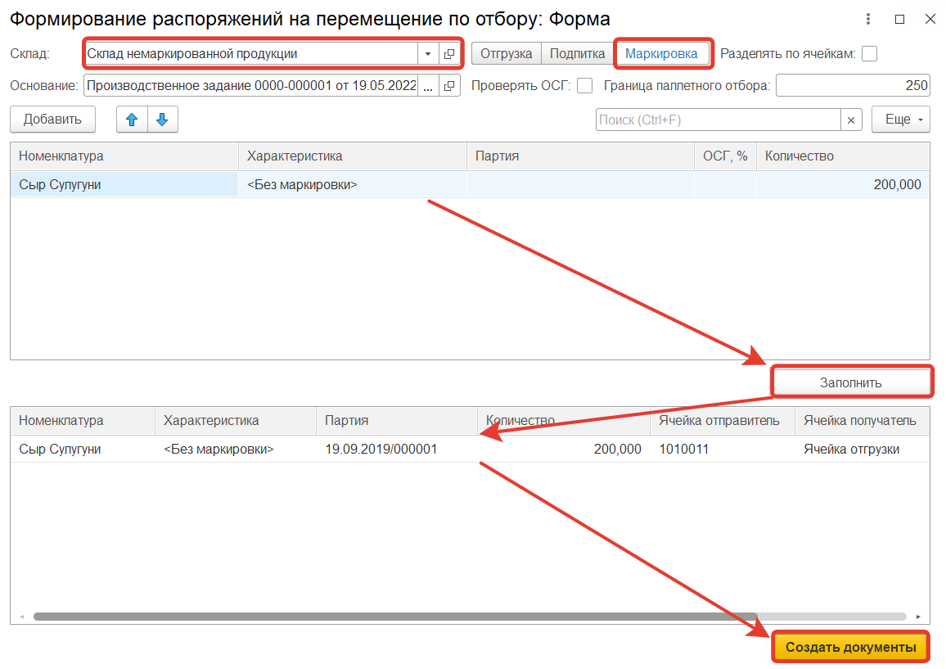Move the selected row down
Screen dimensions: 946x669
[x=162, y=120]
